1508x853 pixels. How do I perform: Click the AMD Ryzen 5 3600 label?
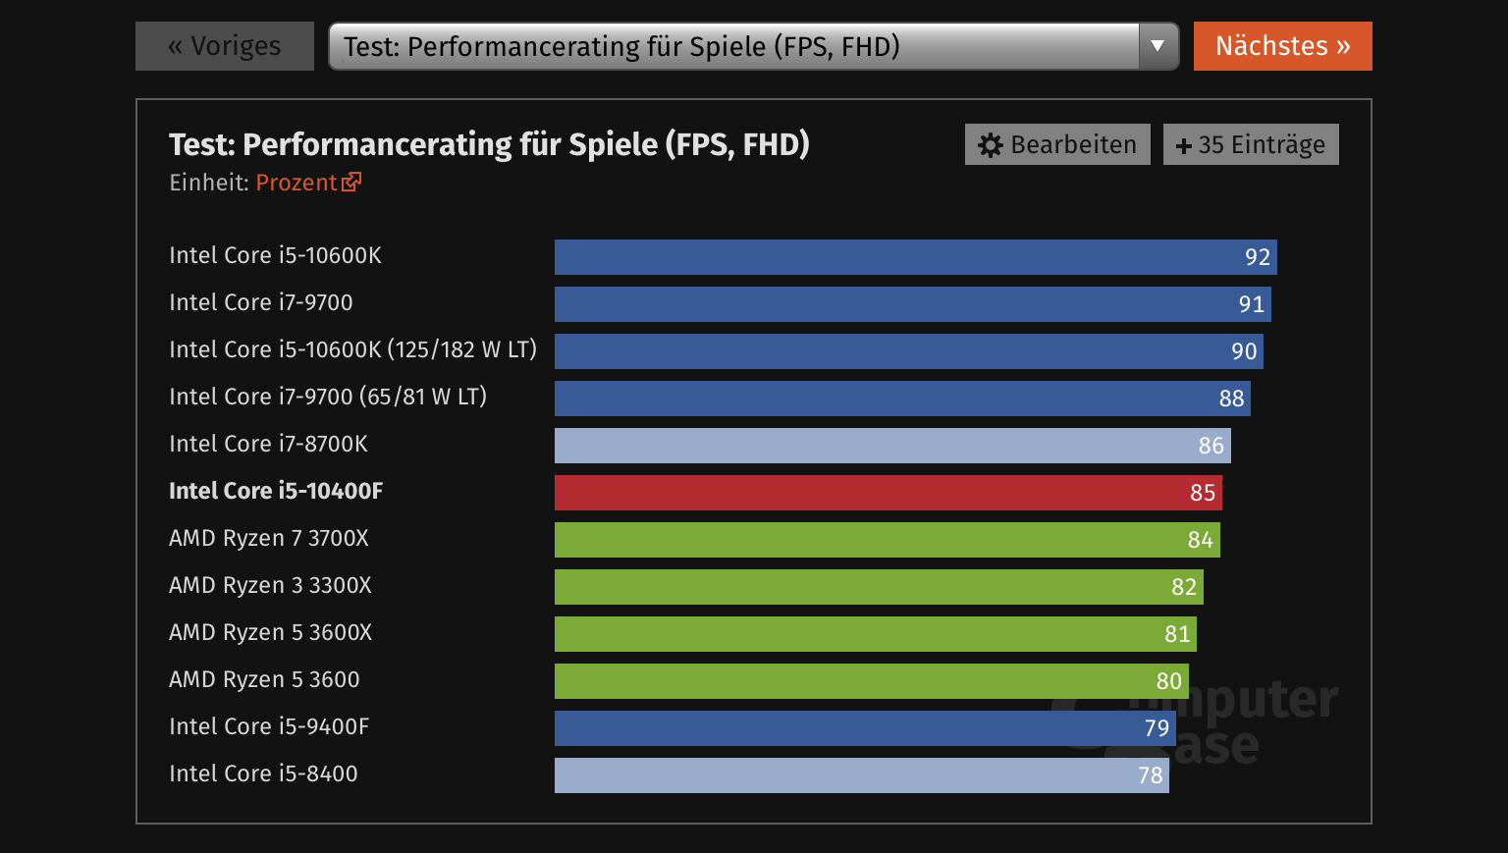click(x=264, y=679)
